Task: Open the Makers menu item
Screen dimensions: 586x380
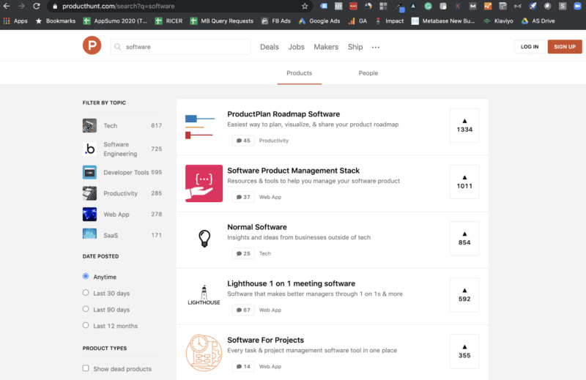Action: 326,47
